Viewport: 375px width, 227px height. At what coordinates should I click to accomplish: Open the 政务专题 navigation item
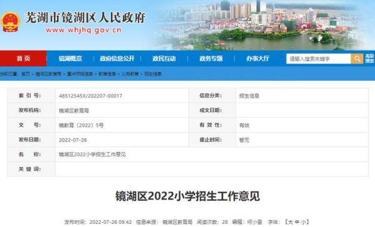coord(211,59)
